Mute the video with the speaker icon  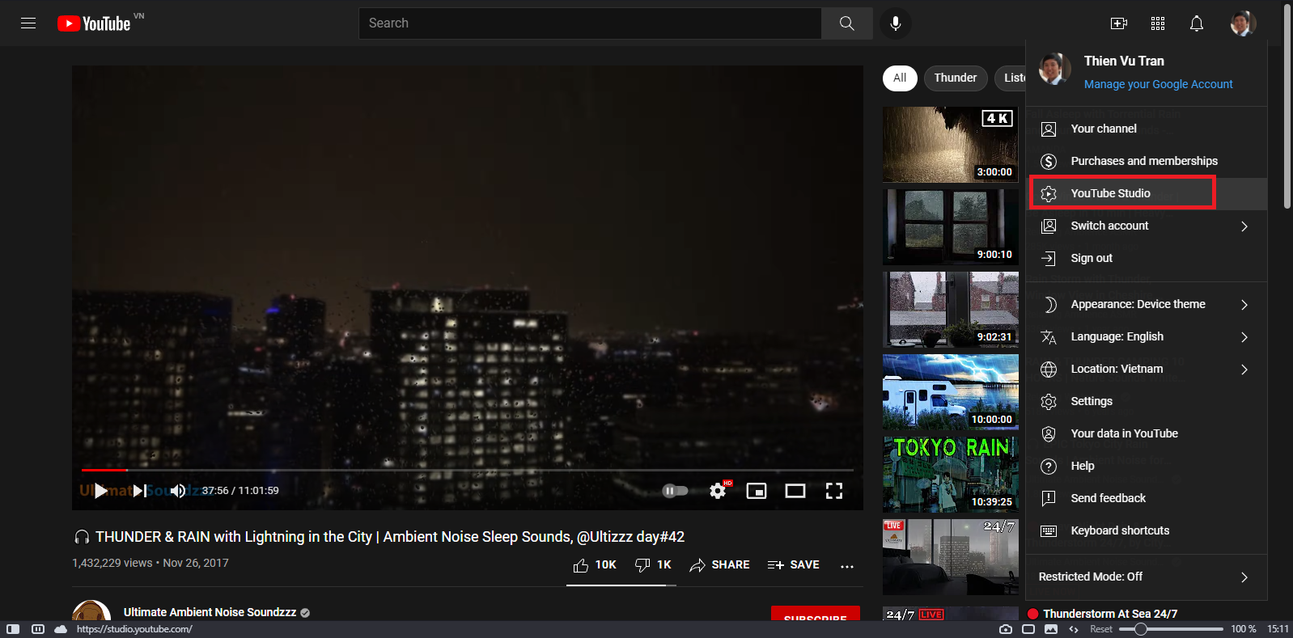pyautogui.click(x=178, y=491)
